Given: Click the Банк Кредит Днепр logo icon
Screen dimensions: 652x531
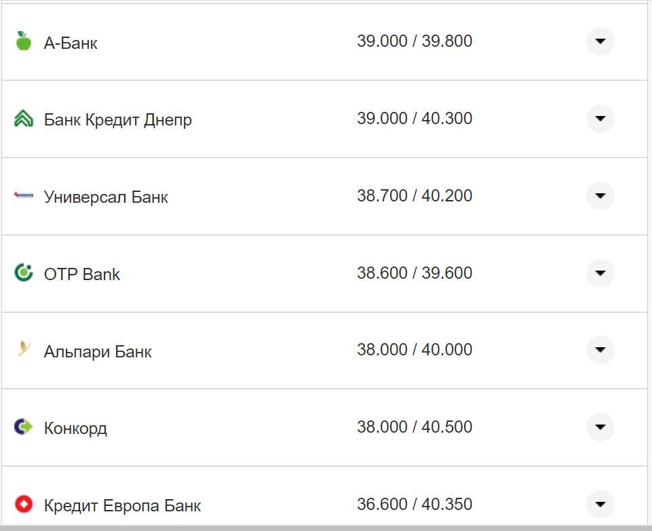Looking at the screenshot, I should (24, 119).
